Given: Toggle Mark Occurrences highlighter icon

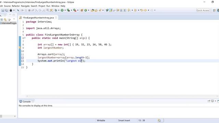Looking at the screenshot, I should pos(111,10).
